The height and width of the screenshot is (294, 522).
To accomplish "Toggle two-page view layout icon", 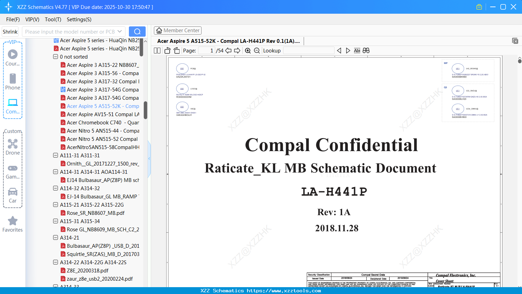I will click(157, 51).
